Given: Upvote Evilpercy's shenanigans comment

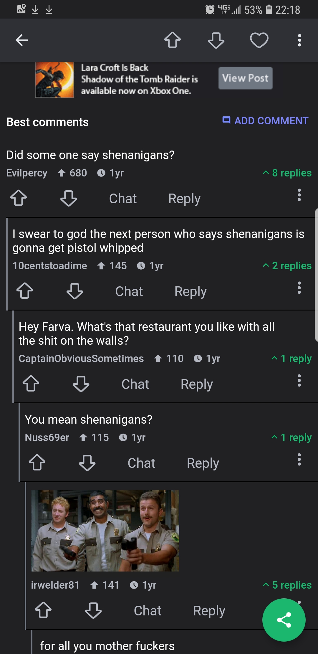Looking at the screenshot, I should [x=19, y=198].
